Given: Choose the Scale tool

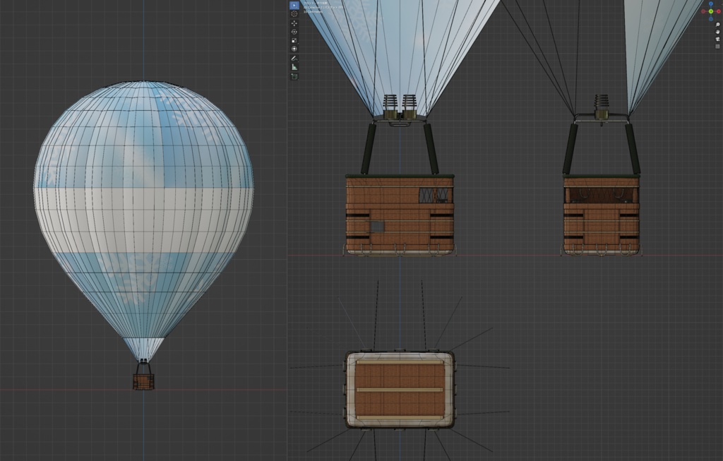Looking at the screenshot, I should pos(294,38).
